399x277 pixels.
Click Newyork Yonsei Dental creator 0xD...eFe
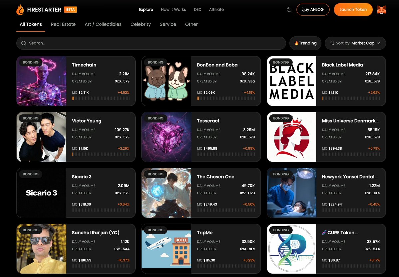point(372,193)
